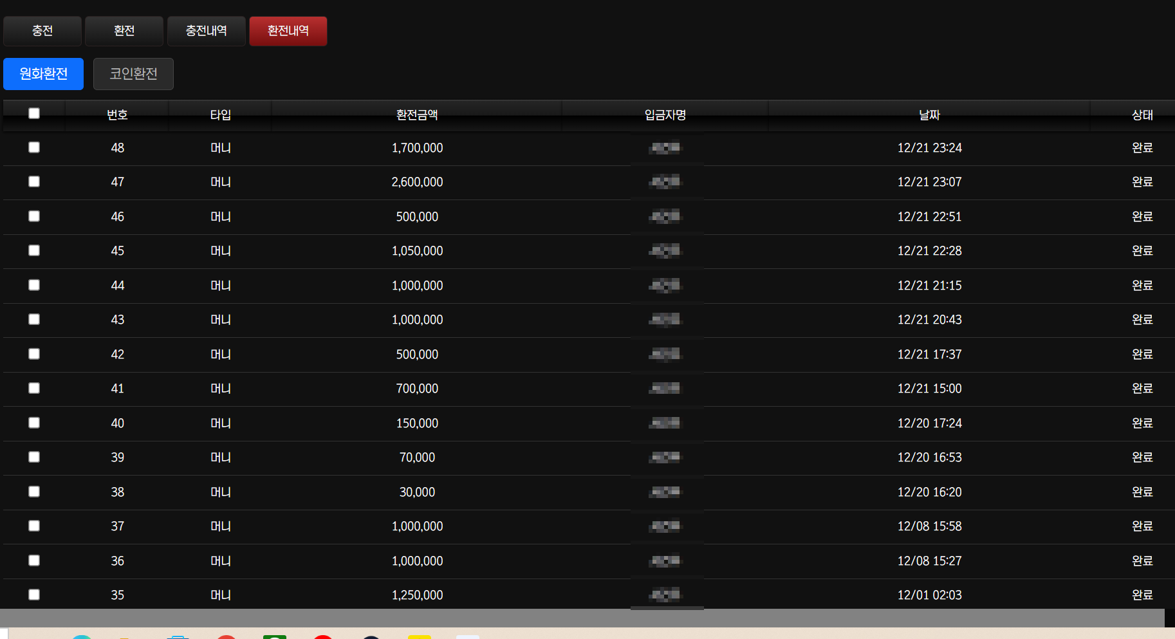Switch to the 환전 tab
Image resolution: width=1175 pixels, height=639 pixels.
tap(124, 31)
